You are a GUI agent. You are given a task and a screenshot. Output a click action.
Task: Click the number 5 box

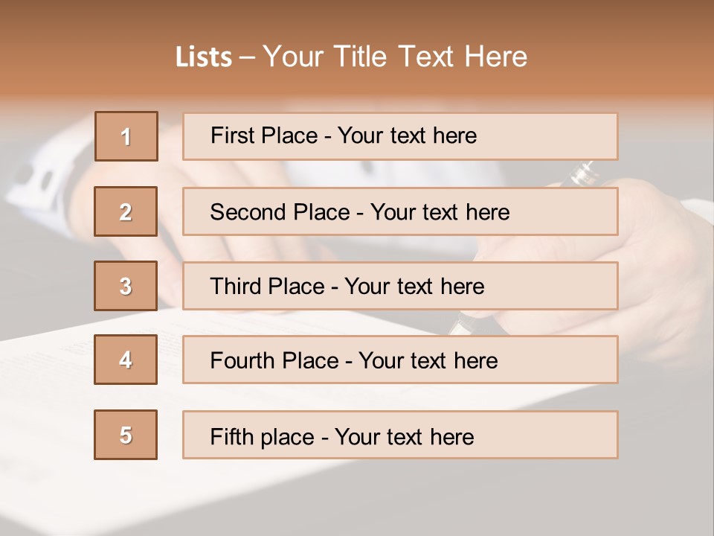point(126,435)
